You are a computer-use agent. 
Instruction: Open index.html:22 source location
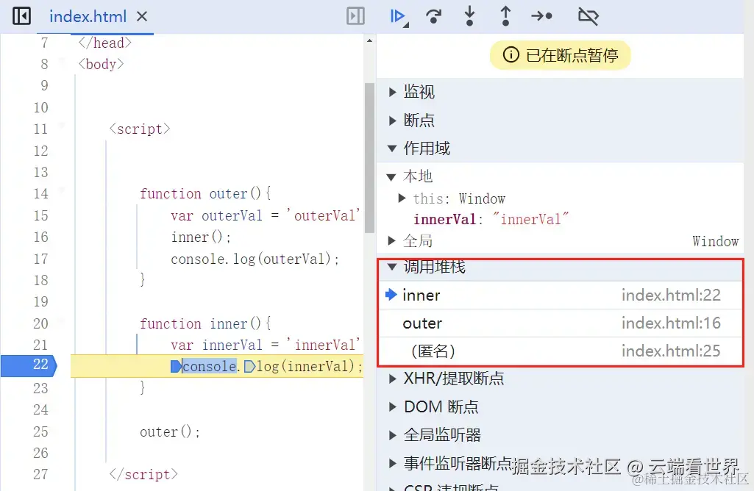point(671,295)
